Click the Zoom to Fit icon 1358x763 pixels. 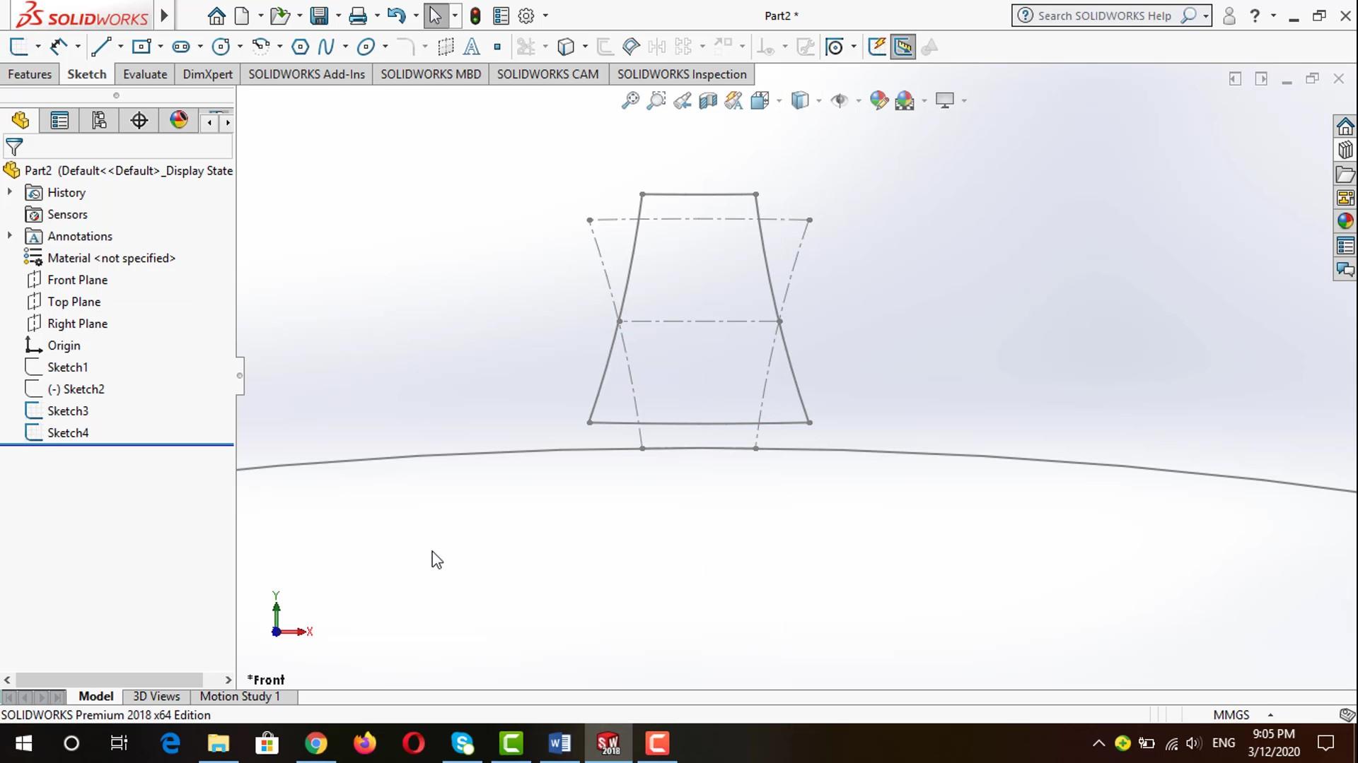[629, 100]
